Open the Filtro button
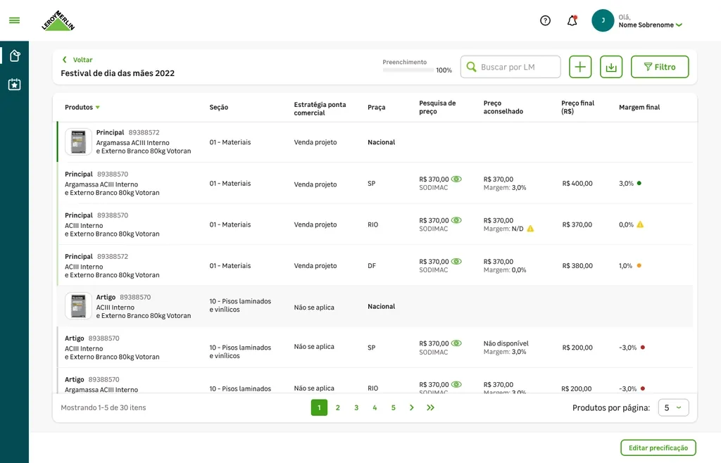Screen dimensions: 721x463 [x=659, y=67]
